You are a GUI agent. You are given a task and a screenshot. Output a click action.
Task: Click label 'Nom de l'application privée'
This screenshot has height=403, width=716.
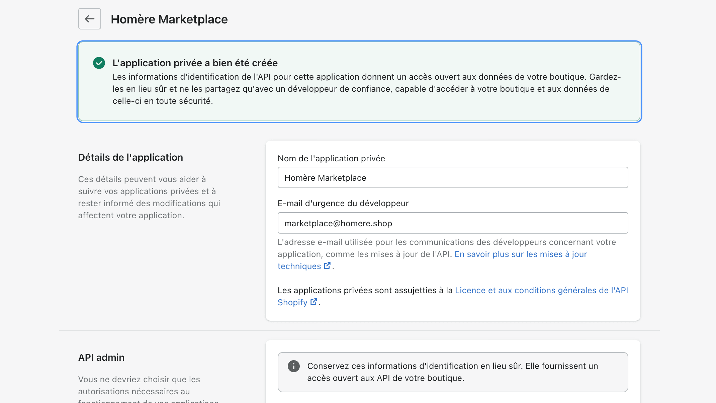point(331,159)
